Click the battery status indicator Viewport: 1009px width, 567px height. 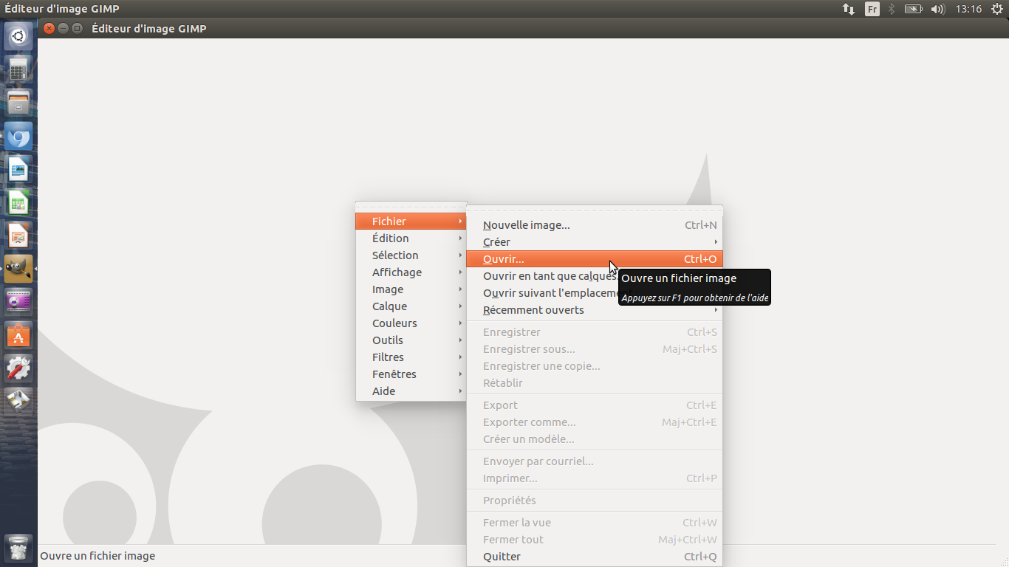point(914,9)
